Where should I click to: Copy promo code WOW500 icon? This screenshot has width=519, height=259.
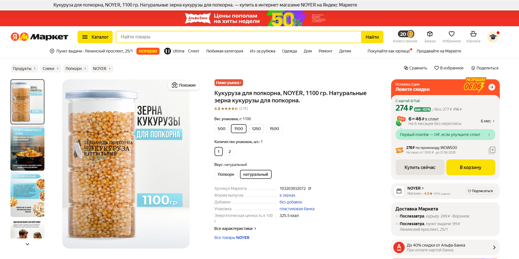pyautogui.click(x=492, y=150)
